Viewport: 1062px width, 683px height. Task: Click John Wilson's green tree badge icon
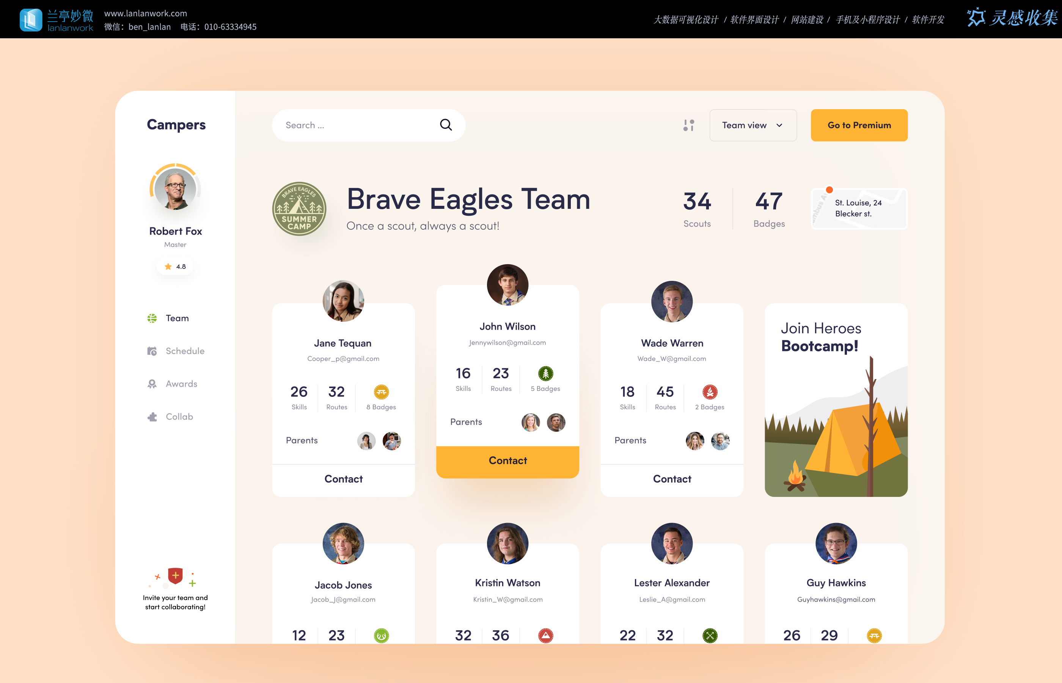click(545, 373)
